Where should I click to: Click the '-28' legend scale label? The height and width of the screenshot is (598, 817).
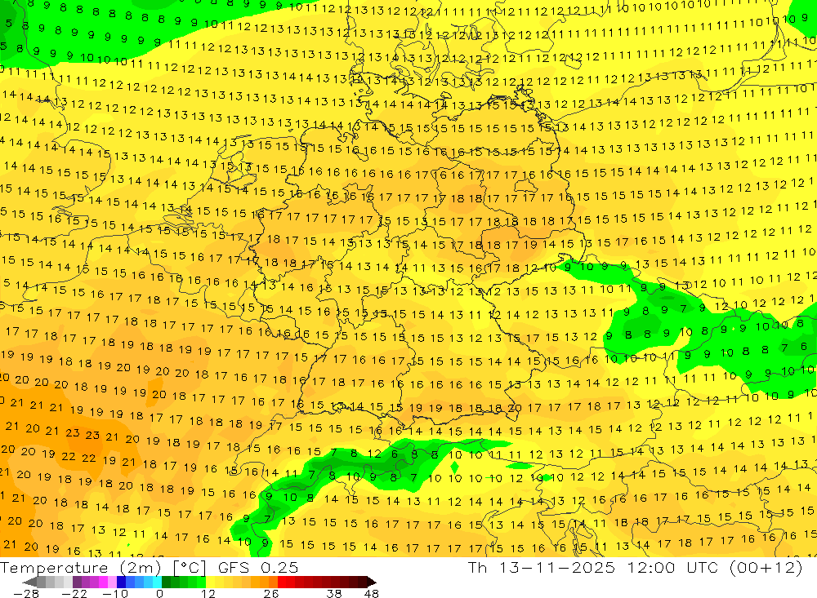[x=25, y=593]
